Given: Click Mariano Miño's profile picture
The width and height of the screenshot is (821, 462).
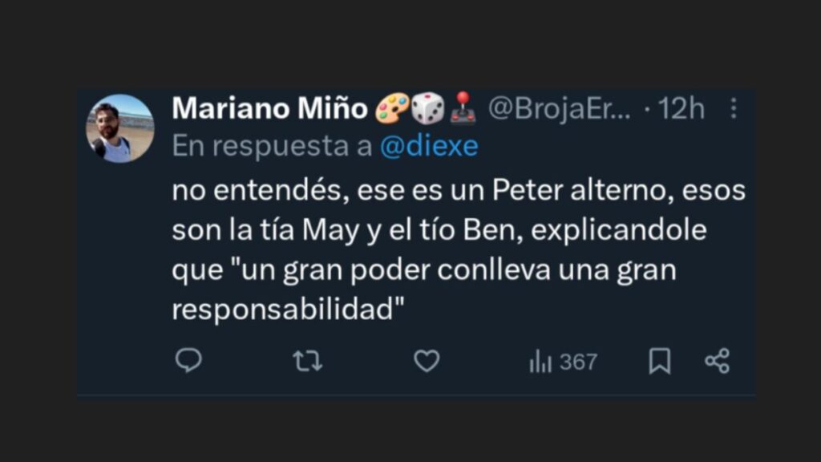Looking at the screenshot, I should click(120, 128).
